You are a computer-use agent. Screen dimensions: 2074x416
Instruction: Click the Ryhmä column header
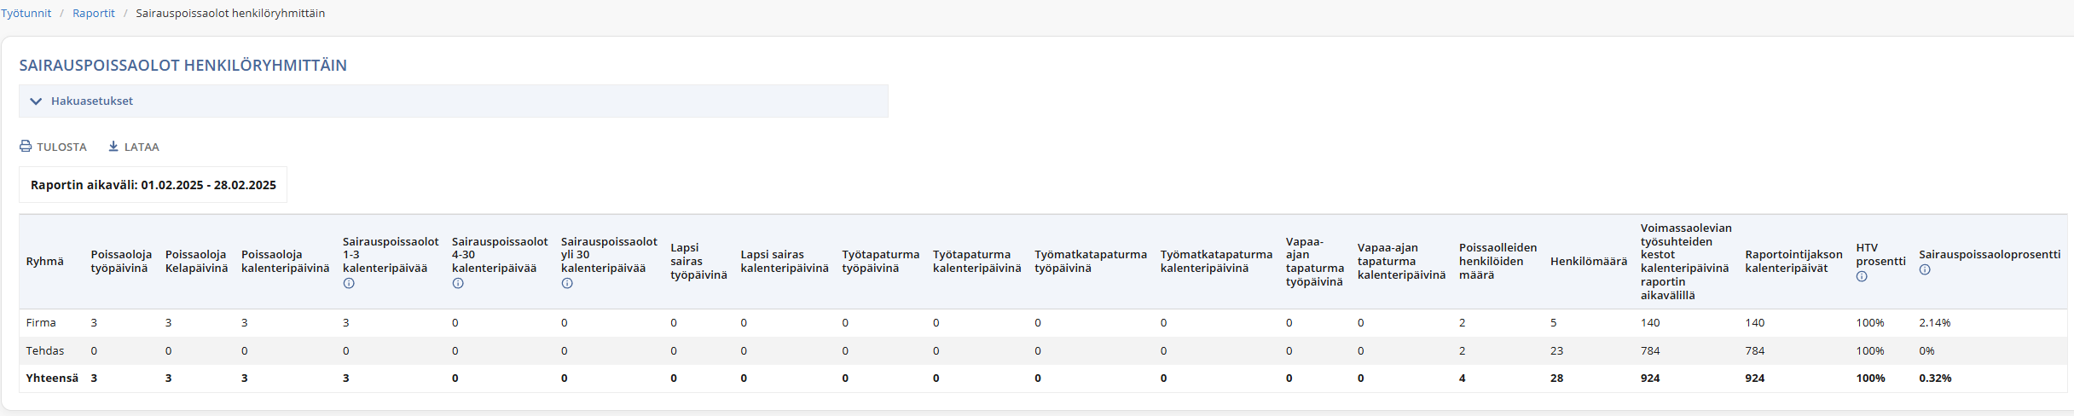45,262
